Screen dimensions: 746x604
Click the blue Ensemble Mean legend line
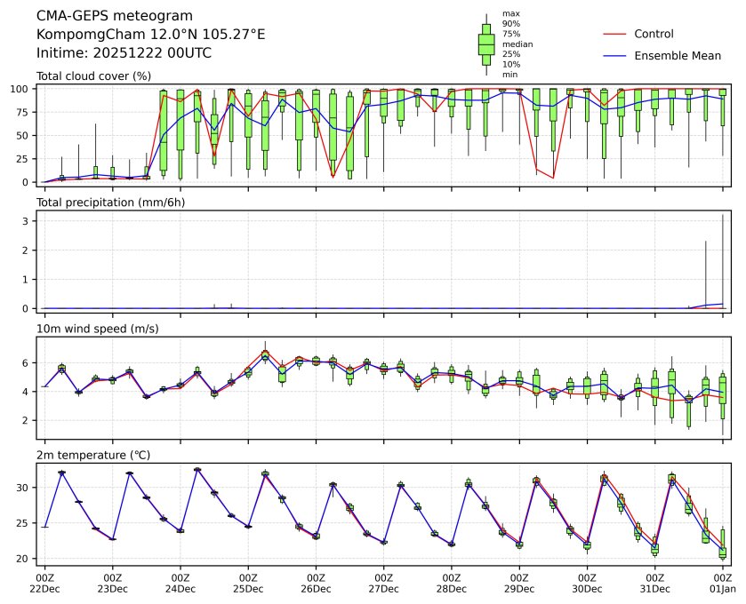[616, 56]
